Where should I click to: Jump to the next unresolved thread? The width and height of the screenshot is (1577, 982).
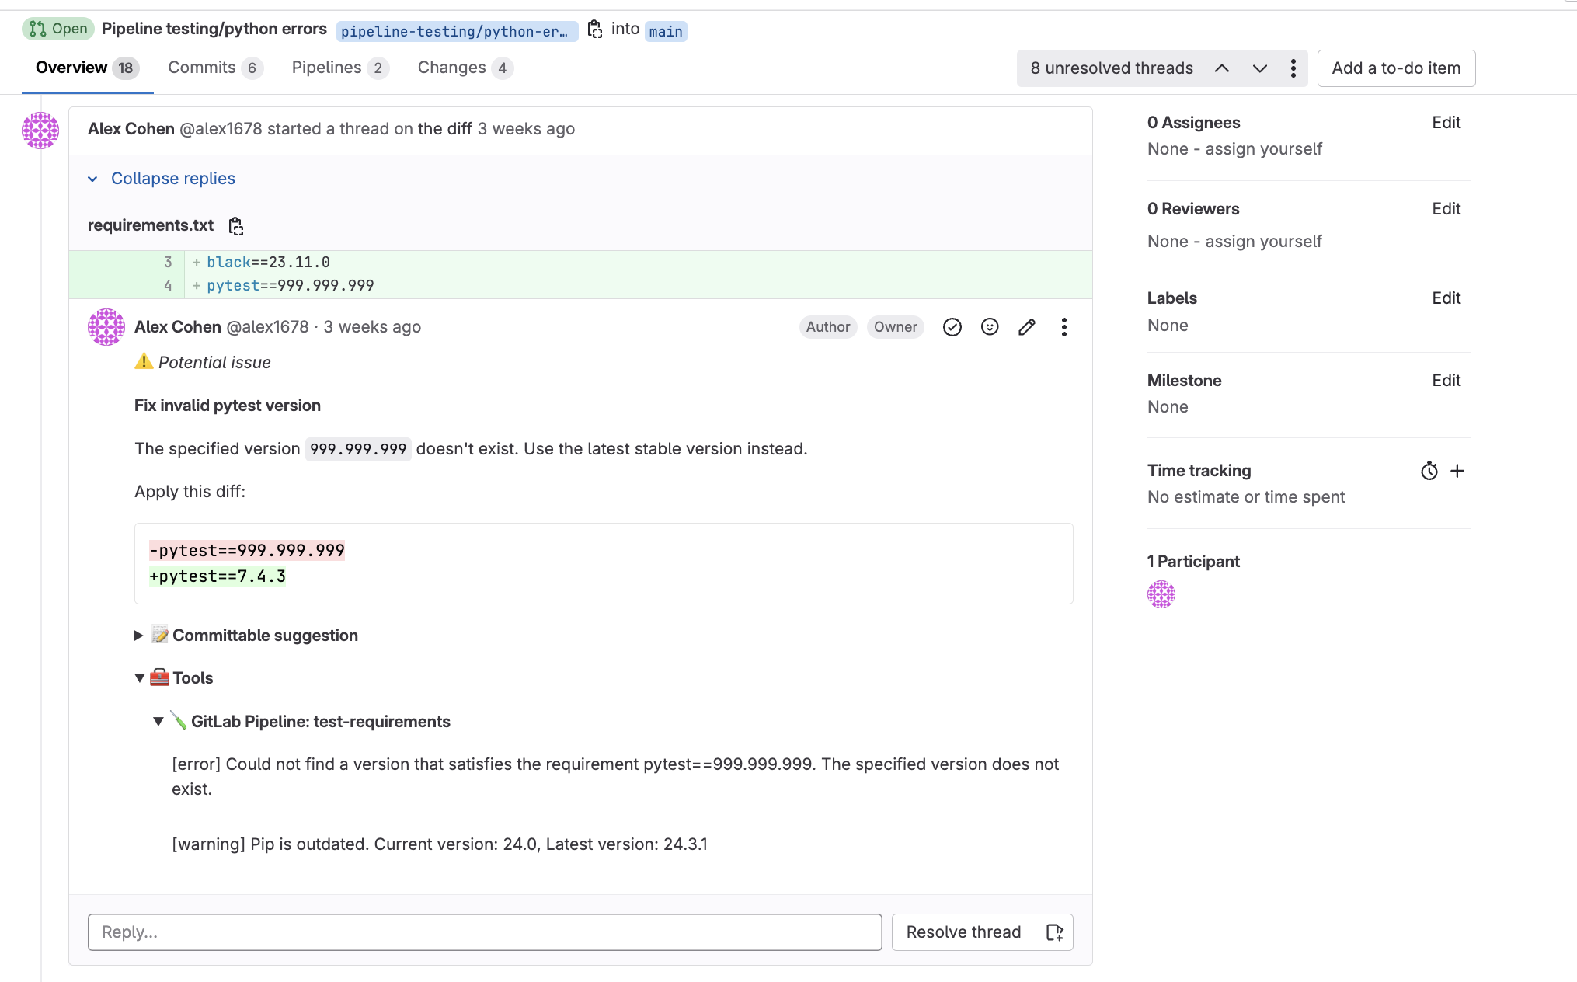tap(1259, 68)
